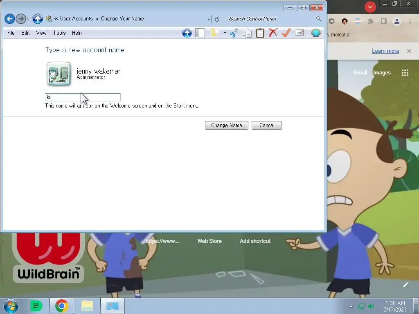419x314 pixels.
Task: Click the Cancel button
Action: click(267, 125)
